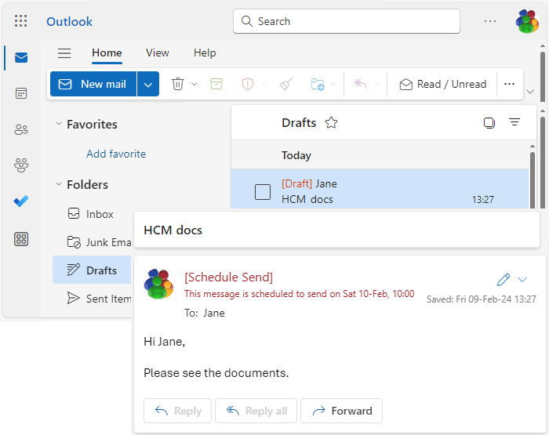
Task: Open the Sent Items folder
Action: pyautogui.click(x=92, y=299)
